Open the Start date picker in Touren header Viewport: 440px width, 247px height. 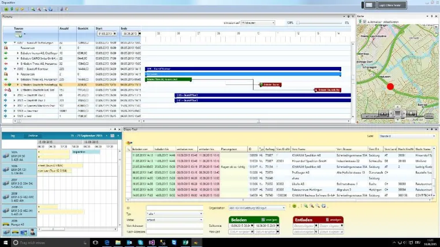[115, 33]
